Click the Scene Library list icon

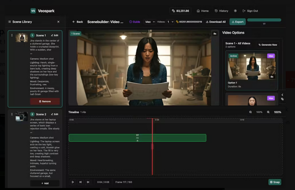pos(9,22)
